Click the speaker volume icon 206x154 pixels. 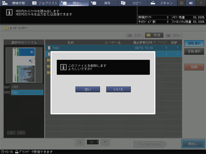(x=191, y=3)
